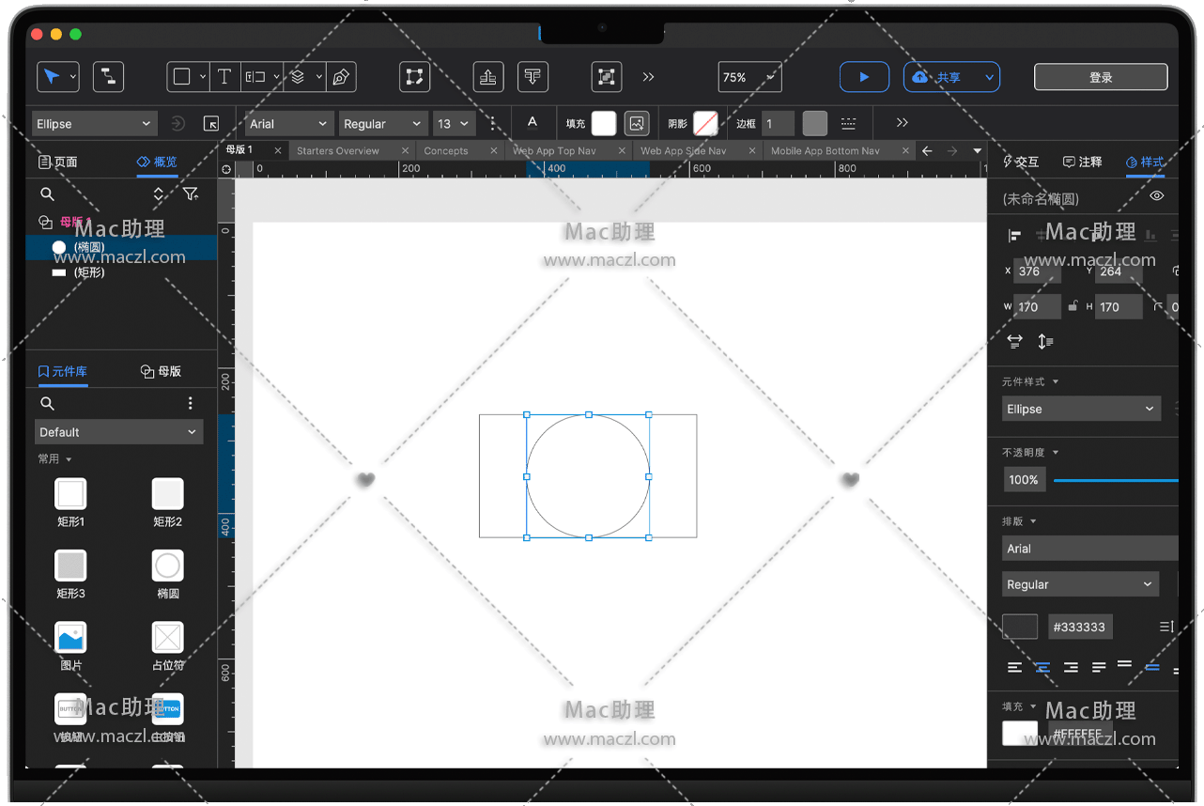Choose the Text insert tool
Image resolution: width=1204 pixels, height=806 pixels.
click(x=224, y=77)
